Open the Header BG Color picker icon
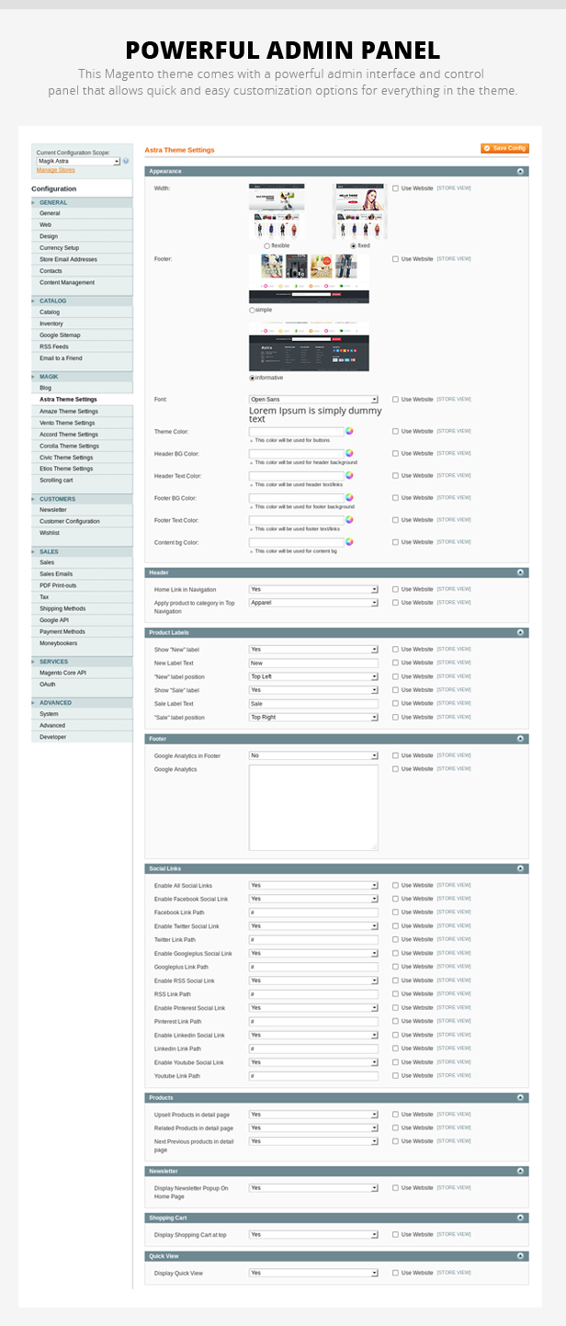The height and width of the screenshot is (1326, 566). (x=349, y=453)
